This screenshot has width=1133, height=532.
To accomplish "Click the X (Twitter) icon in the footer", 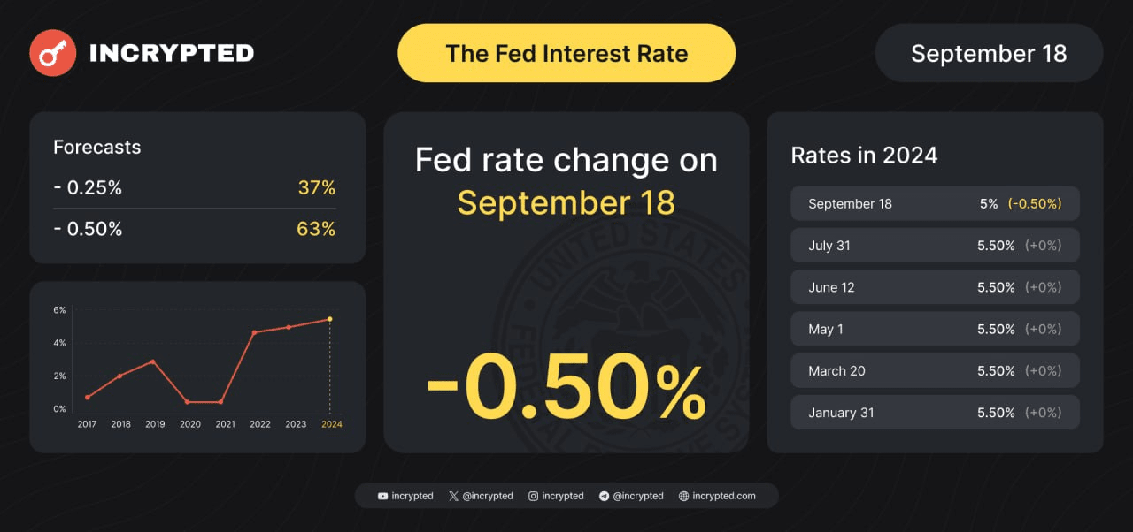I will click(x=453, y=496).
